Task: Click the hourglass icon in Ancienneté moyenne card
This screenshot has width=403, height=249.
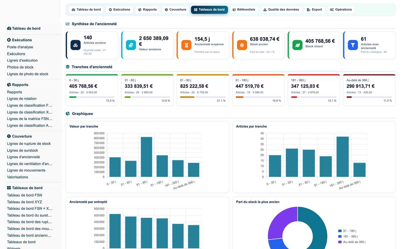Action: click(186, 45)
